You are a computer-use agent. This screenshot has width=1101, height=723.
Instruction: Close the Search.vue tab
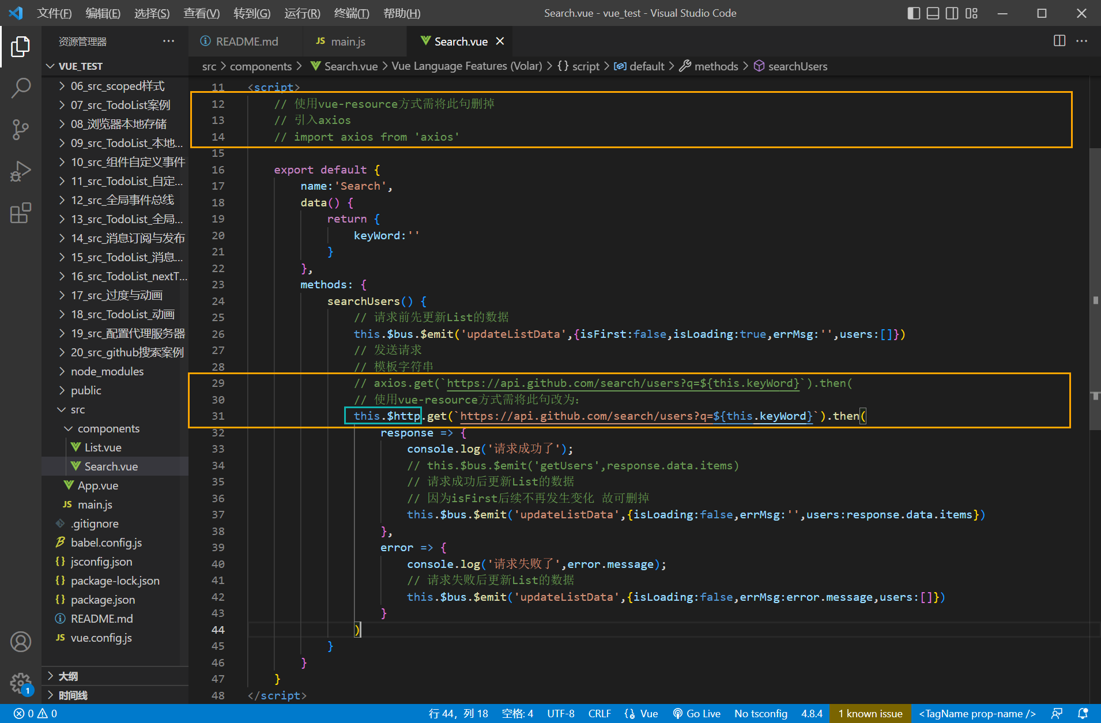500,41
